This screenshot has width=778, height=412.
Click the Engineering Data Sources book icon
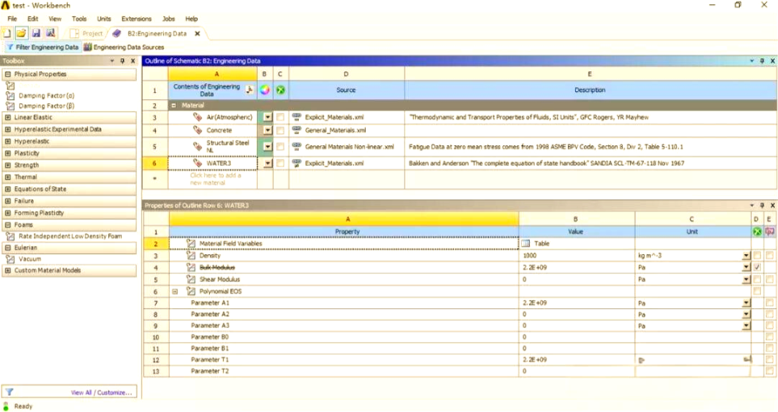tap(88, 47)
